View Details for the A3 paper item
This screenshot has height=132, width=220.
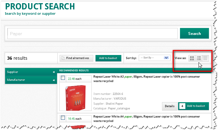[170, 106]
